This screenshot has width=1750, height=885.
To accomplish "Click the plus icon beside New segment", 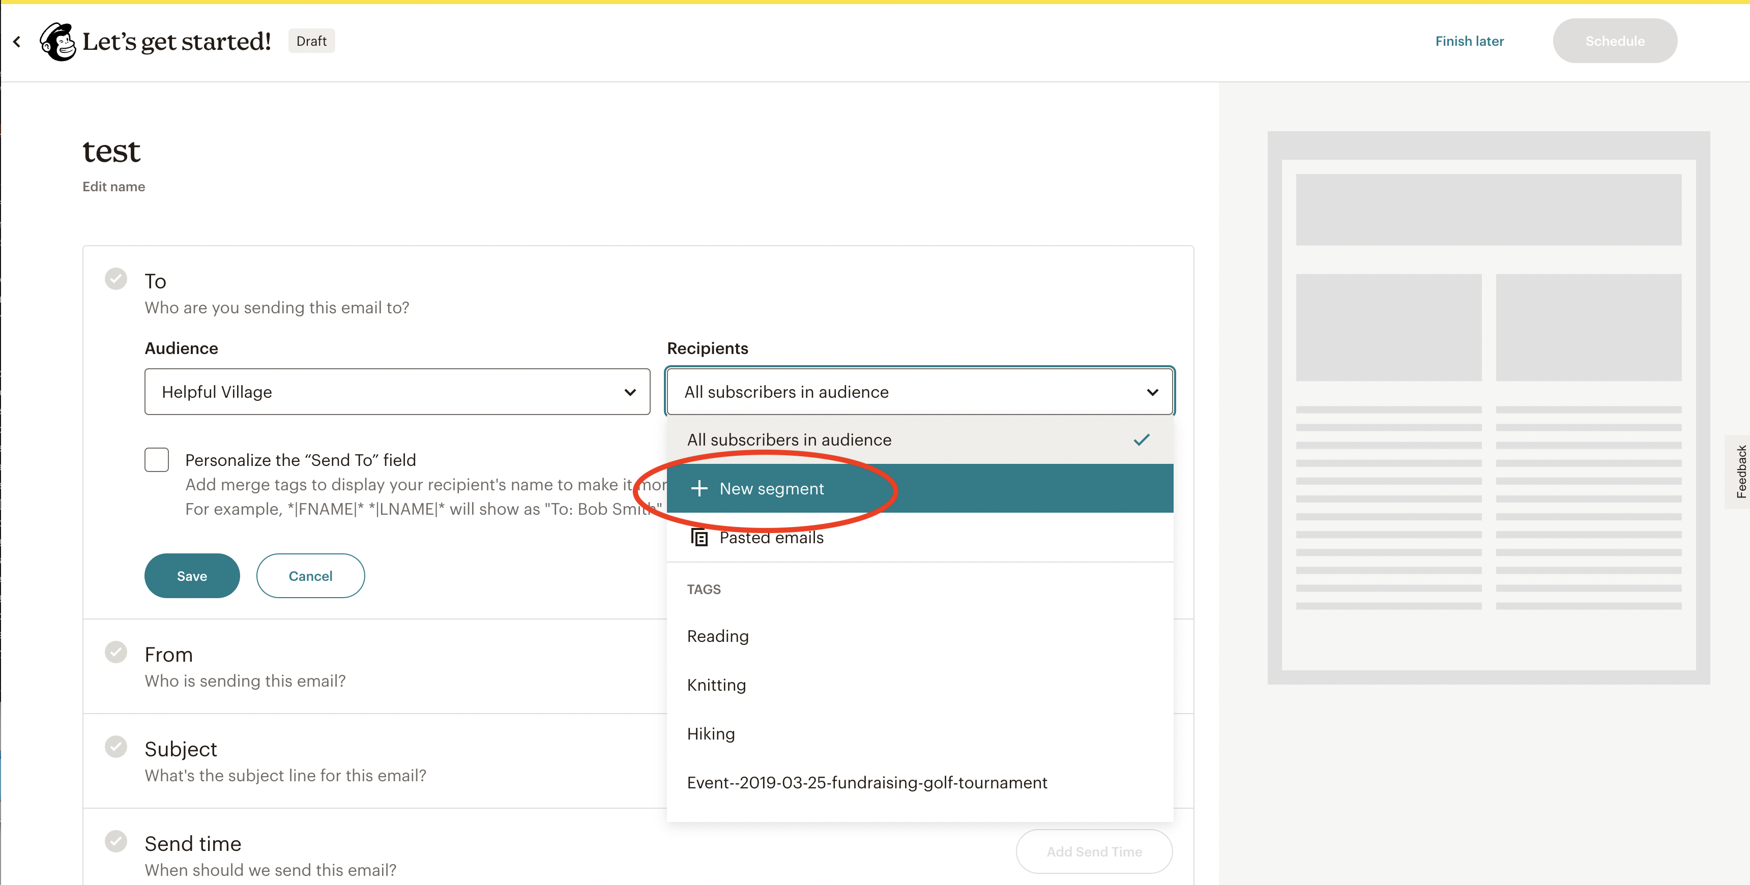I will [x=699, y=488].
